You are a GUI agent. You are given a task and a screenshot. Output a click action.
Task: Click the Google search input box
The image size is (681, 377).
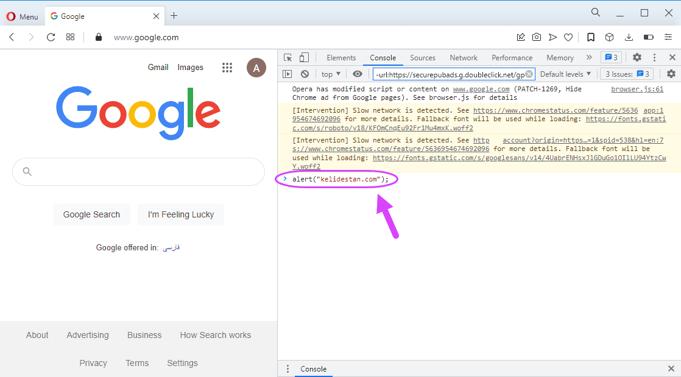[138, 172]
